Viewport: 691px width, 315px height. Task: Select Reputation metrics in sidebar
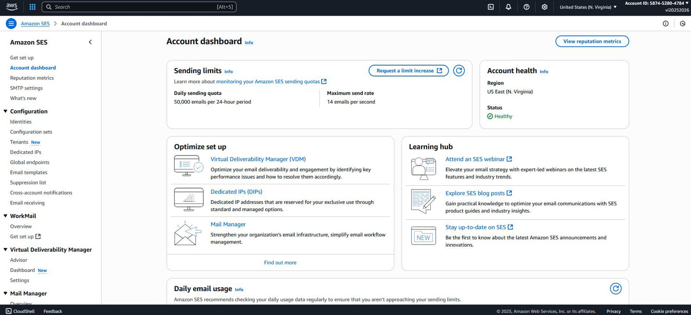pyautogui.click(x=32, y=78)
